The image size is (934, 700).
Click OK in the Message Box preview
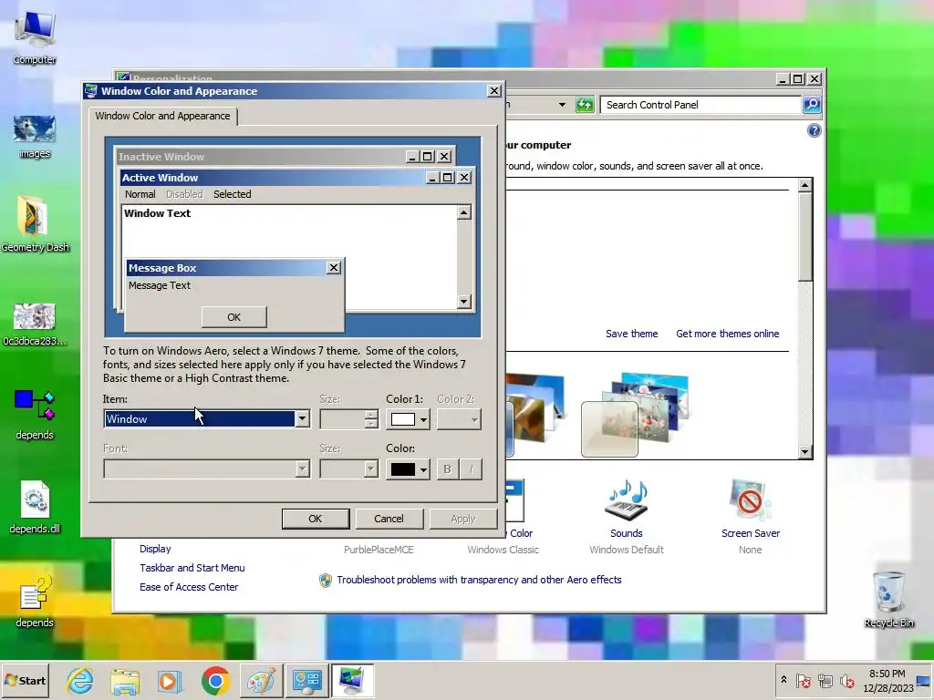point(234,317)
